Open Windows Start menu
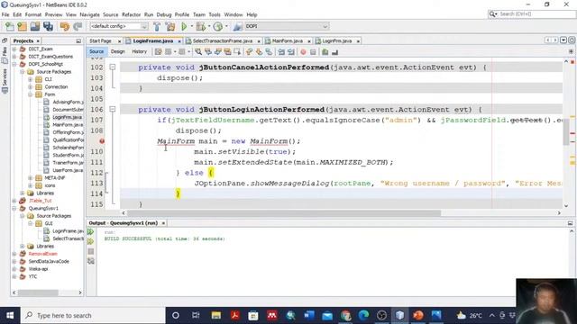The image size is (577, 324). 10,316
